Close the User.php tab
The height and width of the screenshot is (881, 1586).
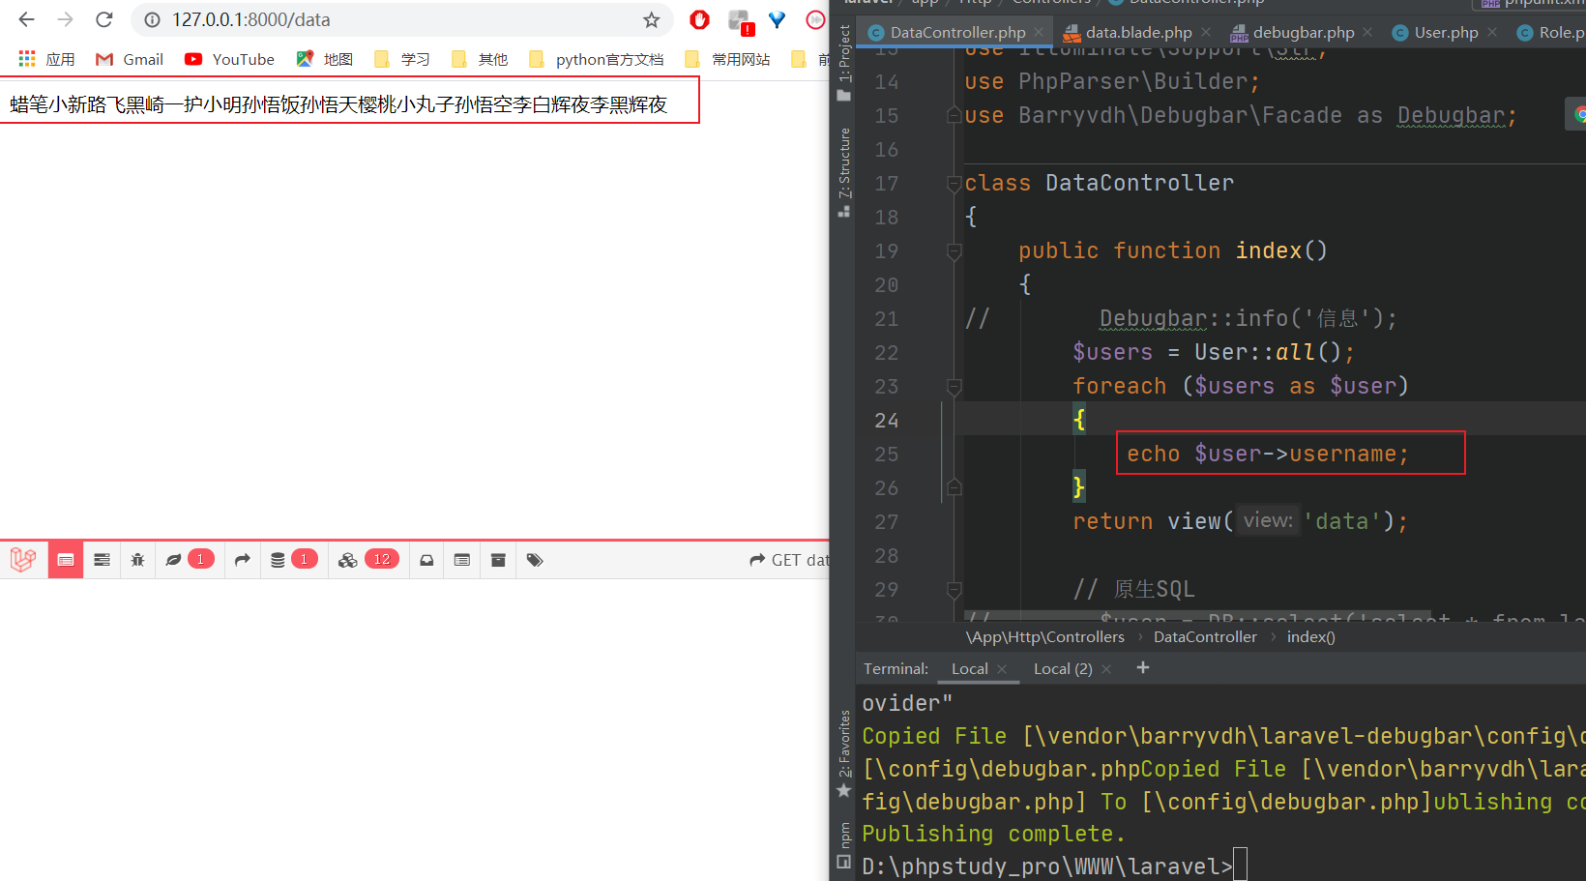click(x=1492, y=32)
